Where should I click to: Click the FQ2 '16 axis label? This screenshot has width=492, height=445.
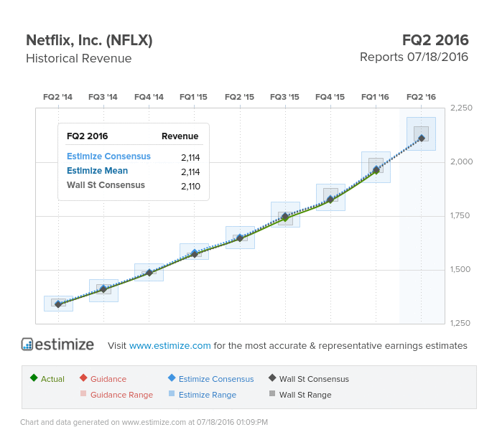click(421, 97)
